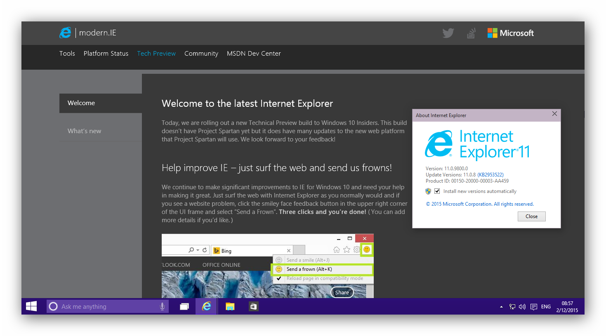Open the notifications action center icon
This screenshot has height=336, width=606.
pos(534,307)
